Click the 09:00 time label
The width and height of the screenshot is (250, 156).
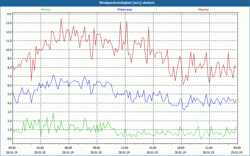97,148
